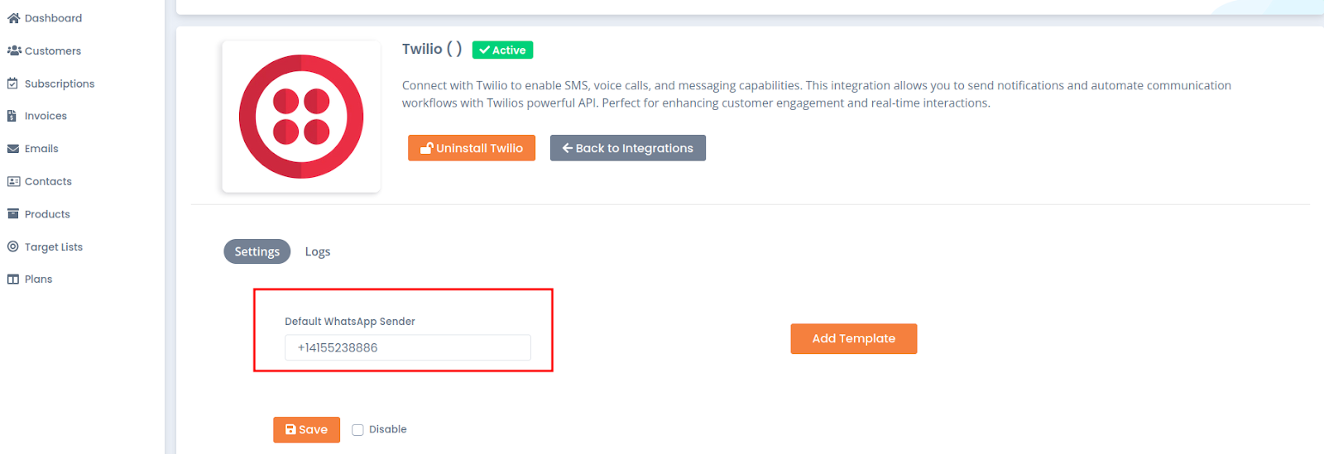The image size is (1324, 454).
Task: Save the Twilio settings
Action: 306,430
